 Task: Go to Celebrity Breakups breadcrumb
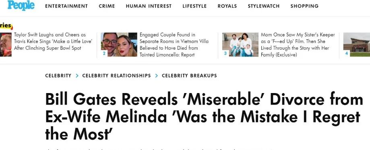189,76
